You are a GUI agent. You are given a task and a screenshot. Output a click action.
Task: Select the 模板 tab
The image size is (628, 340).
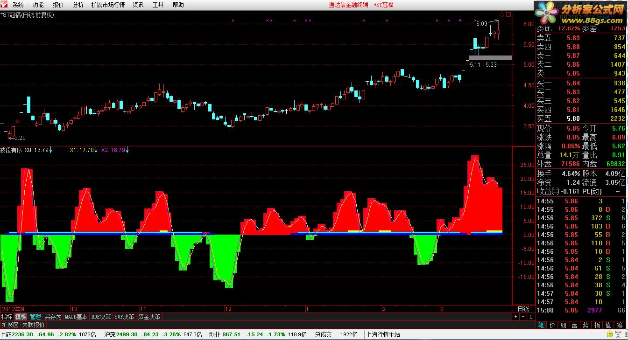coord(21,317)
